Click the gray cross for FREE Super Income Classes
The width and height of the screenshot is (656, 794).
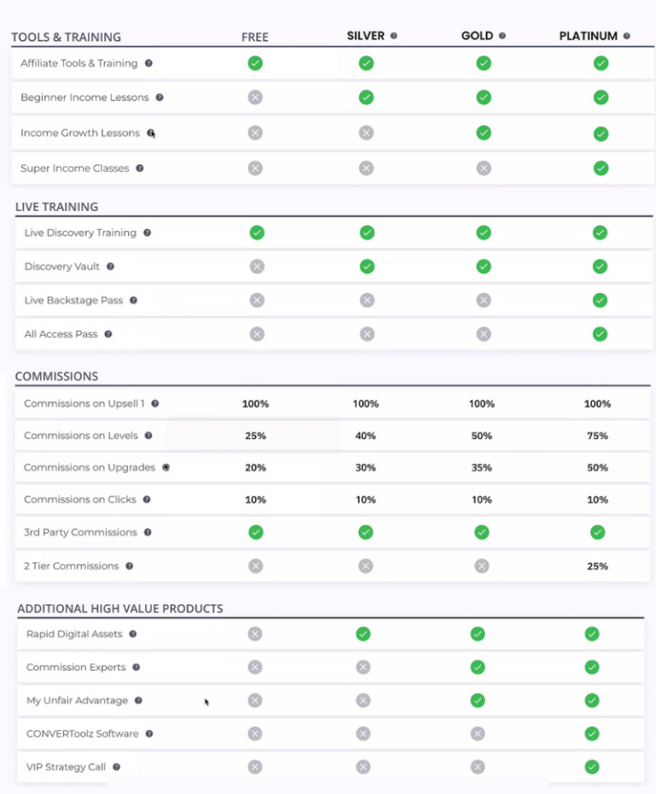click(255, 168)
